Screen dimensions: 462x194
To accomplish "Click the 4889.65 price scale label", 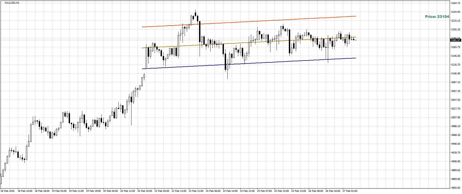I will click(456, 170).
